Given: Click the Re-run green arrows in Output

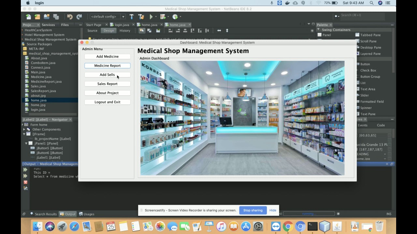Looking at the screenshot, I should pos(25,170).
